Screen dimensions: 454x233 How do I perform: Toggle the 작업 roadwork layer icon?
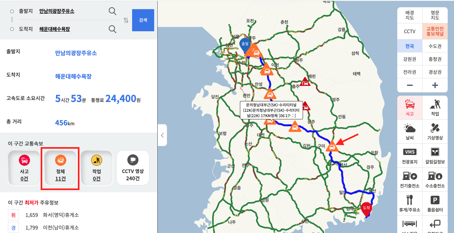[435, 108]
